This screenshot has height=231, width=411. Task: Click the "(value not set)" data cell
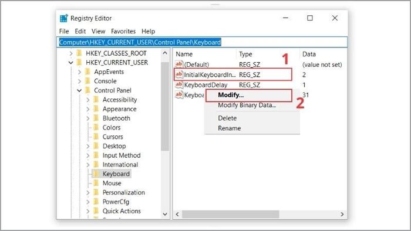click(x=322, y=64)
